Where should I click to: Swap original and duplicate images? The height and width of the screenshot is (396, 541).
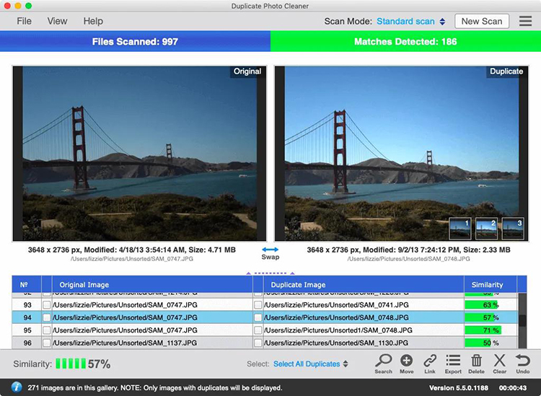270,253
